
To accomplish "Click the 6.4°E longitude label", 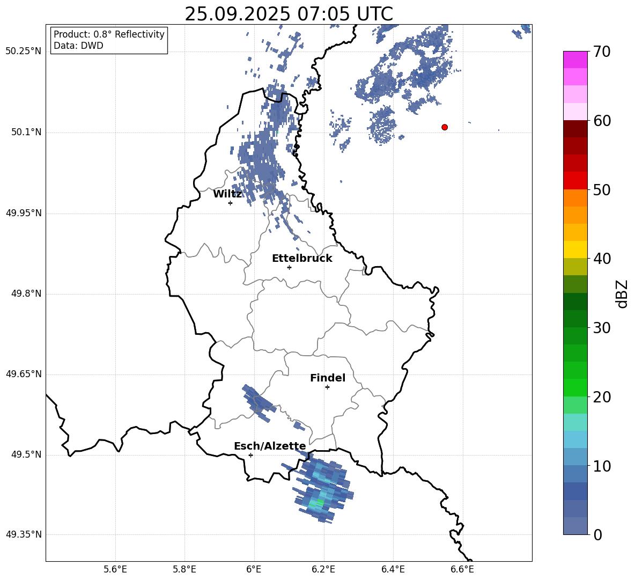I will [x=393, y=569].
